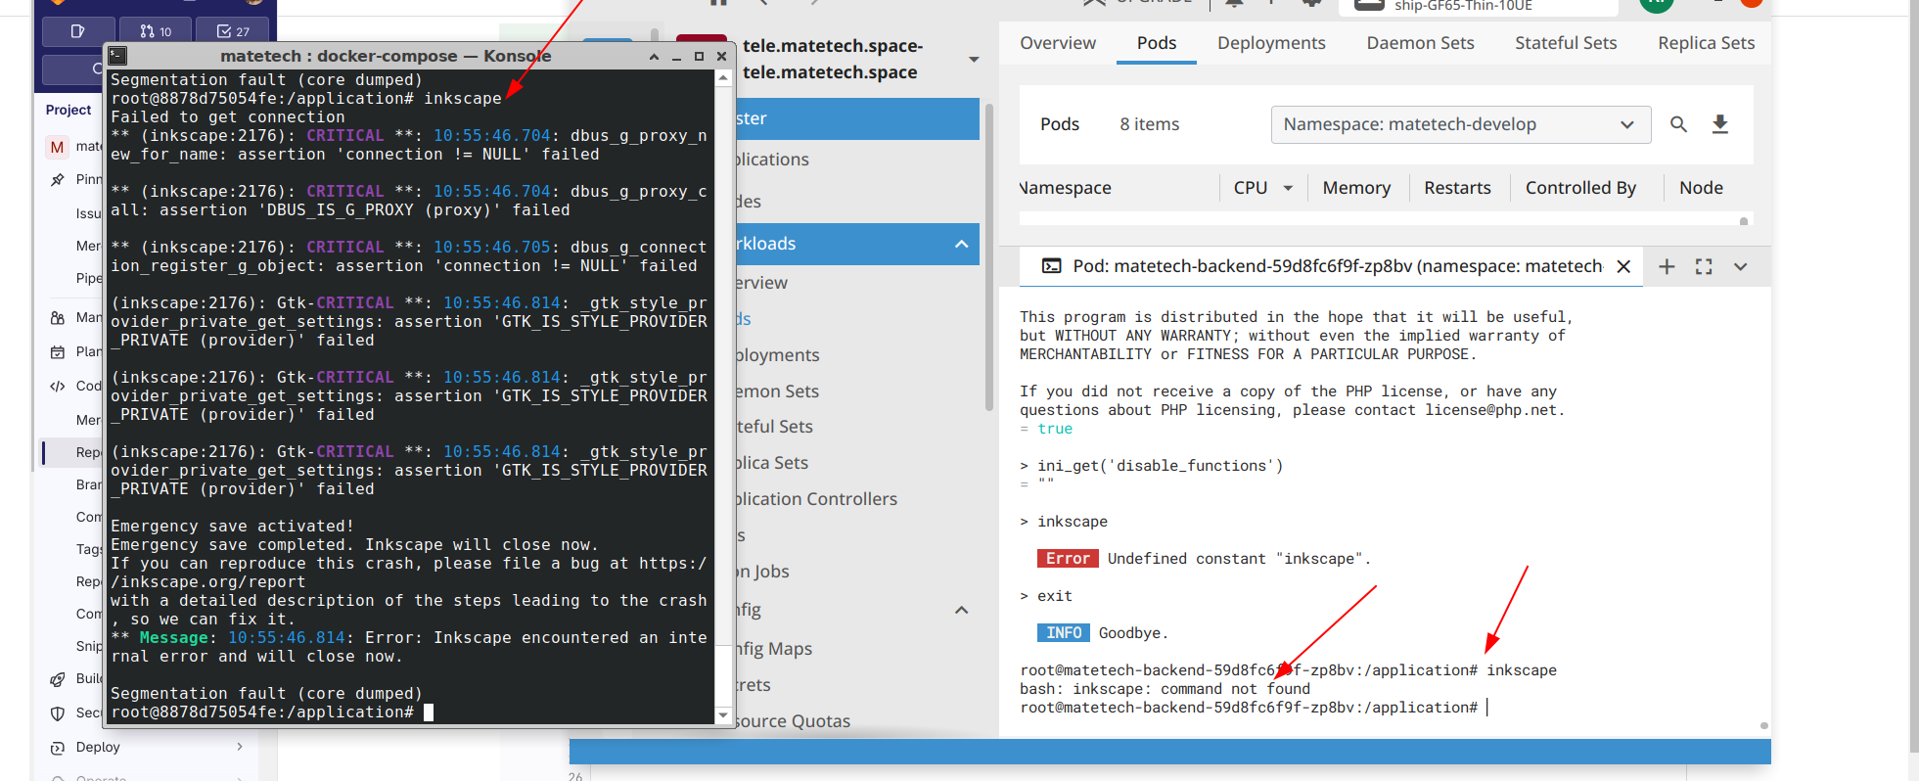Click the Deploy icon in GitLab sidebar
Image resolution: width=1919 pixels, height=781 pixels.
pyautogui.click(x=58, y=748)
